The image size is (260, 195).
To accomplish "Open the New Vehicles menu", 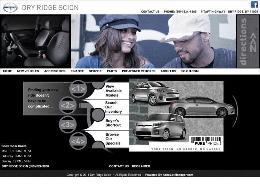I will click(28, 71).
